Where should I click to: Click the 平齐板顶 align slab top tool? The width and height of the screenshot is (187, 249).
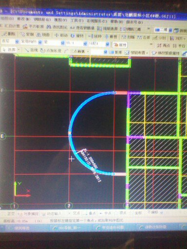click(x=33, y=26)
